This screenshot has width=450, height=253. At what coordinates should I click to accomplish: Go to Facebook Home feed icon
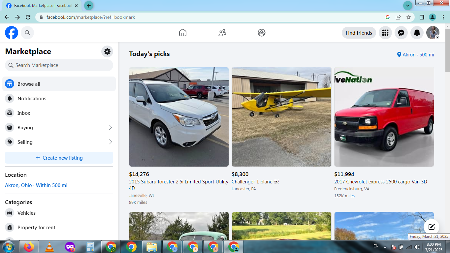183,33
